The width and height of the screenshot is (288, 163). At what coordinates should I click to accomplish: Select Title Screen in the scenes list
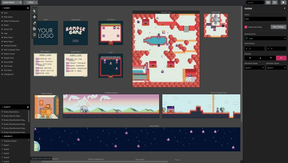click(15, 66)
